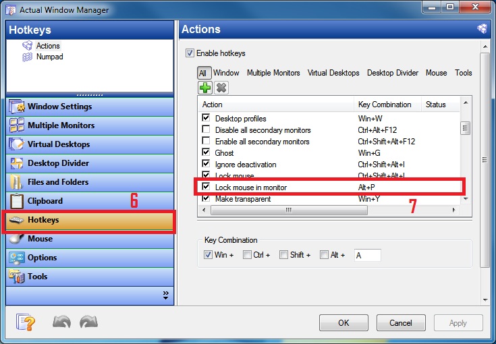Click the Actions header cube icon
This screenshot has height=344, width=496.
482,29
